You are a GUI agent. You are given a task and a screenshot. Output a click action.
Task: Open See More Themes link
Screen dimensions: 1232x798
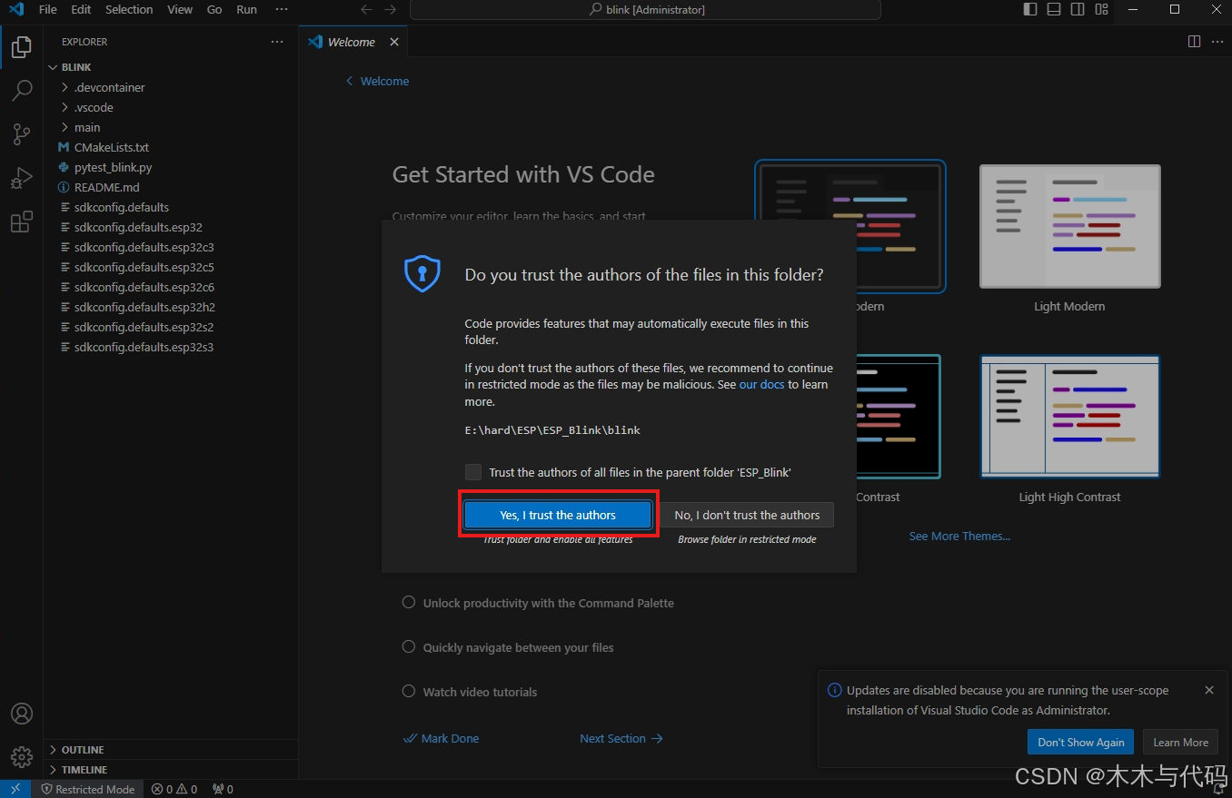click(959, 537)
